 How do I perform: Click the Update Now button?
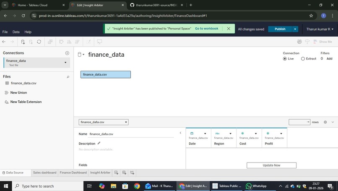[271, 165]
